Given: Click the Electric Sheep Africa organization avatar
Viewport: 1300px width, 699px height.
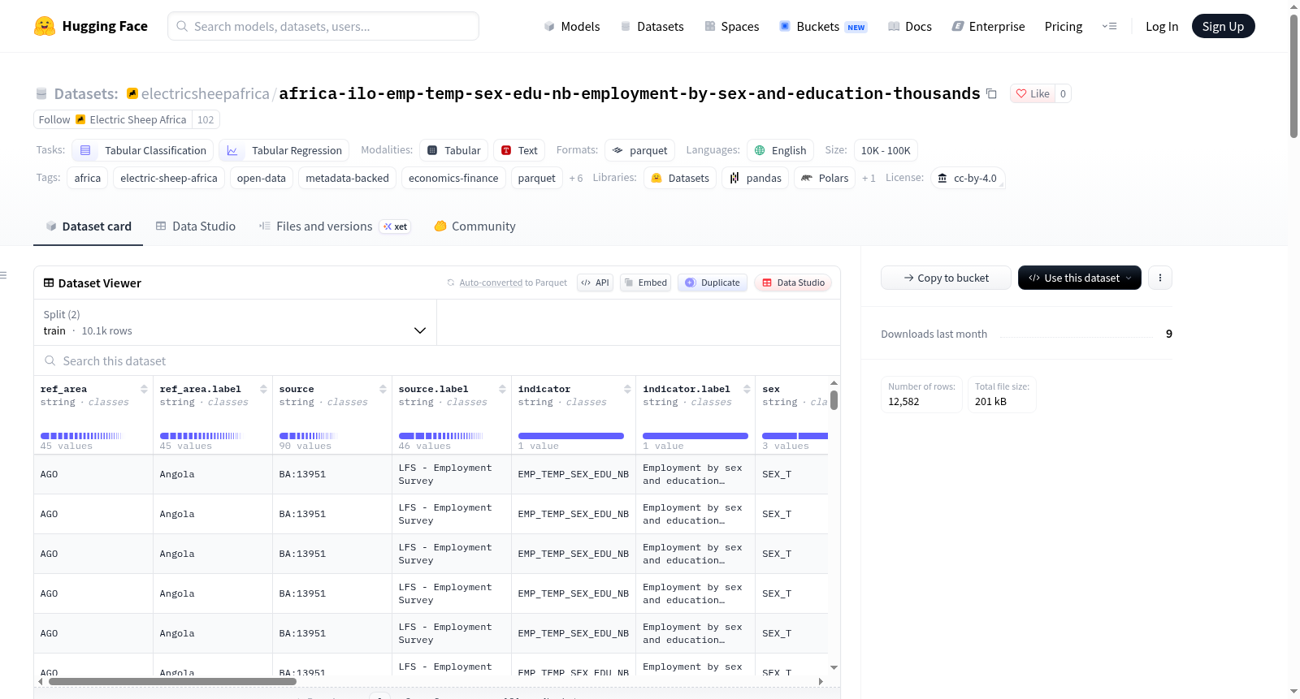Looking at the screenshot, I should (132, 93).
